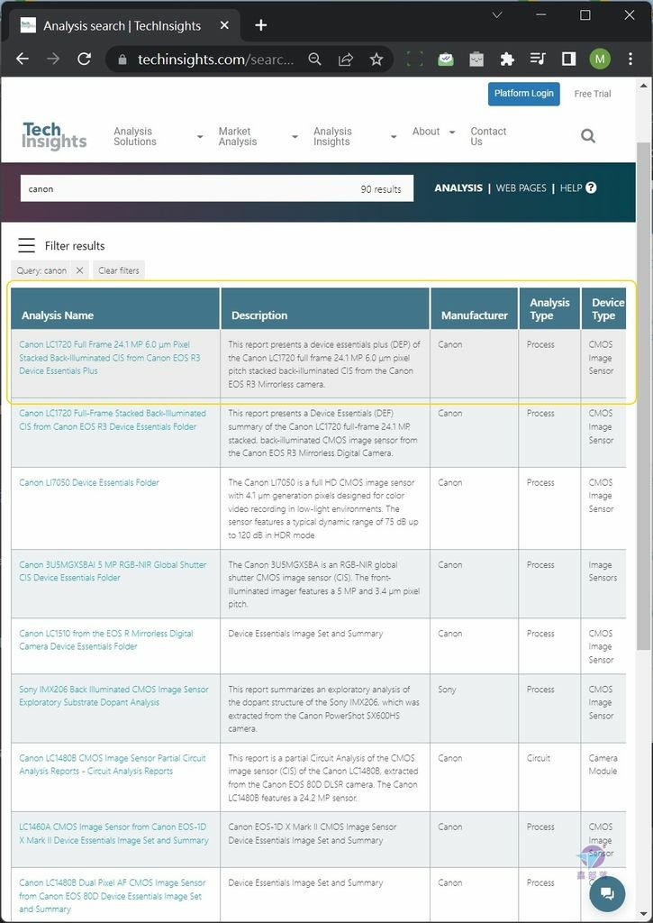Click the scrollbar up arrow
653x923 pixels.
[x=644, y=86]
